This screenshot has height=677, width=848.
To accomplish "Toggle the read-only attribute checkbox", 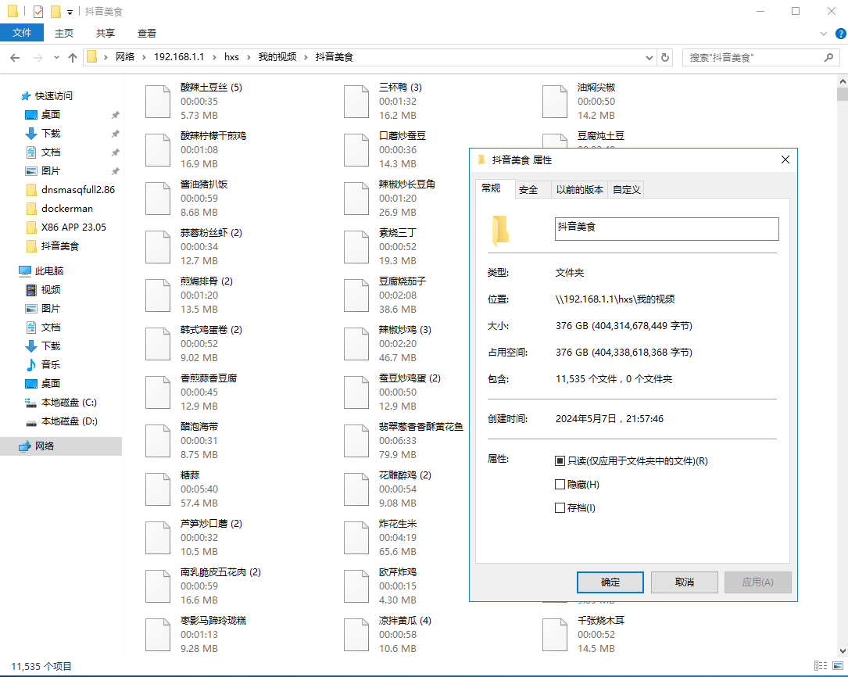I will [x=560, y=460].
